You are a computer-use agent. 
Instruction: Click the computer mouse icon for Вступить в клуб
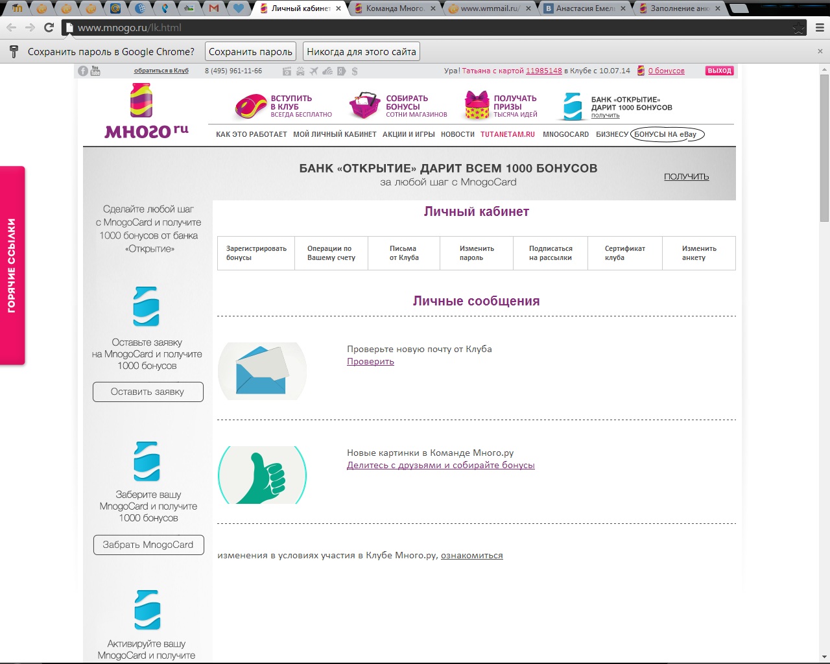250,107
